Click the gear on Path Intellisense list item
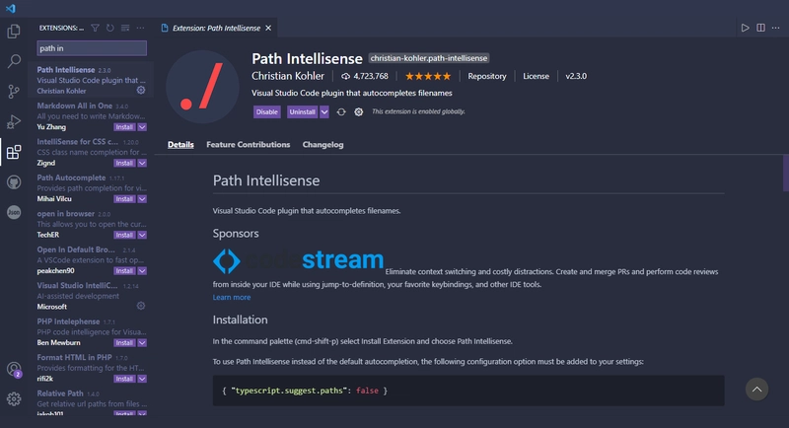This screenshot has width=789, height=428. click(x=141, y=90)
